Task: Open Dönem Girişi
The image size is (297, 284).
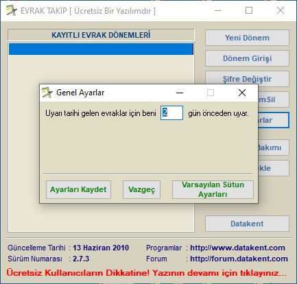Action: [x=247, y=58]
